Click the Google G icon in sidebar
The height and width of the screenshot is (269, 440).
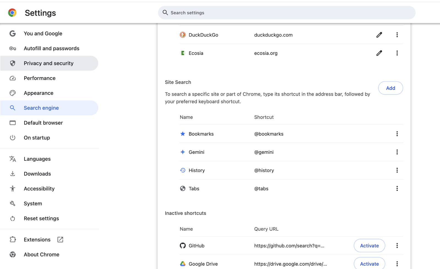(x=13, y=34)
